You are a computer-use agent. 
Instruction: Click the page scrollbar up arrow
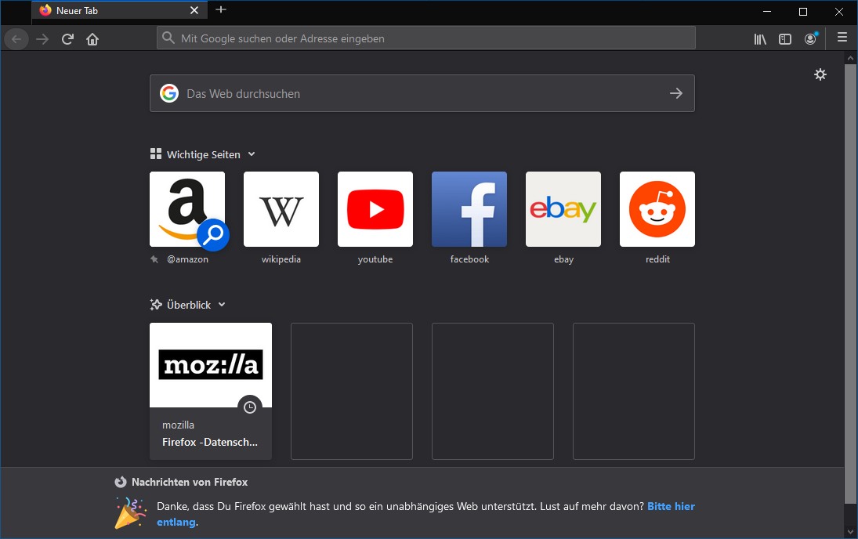850,57
